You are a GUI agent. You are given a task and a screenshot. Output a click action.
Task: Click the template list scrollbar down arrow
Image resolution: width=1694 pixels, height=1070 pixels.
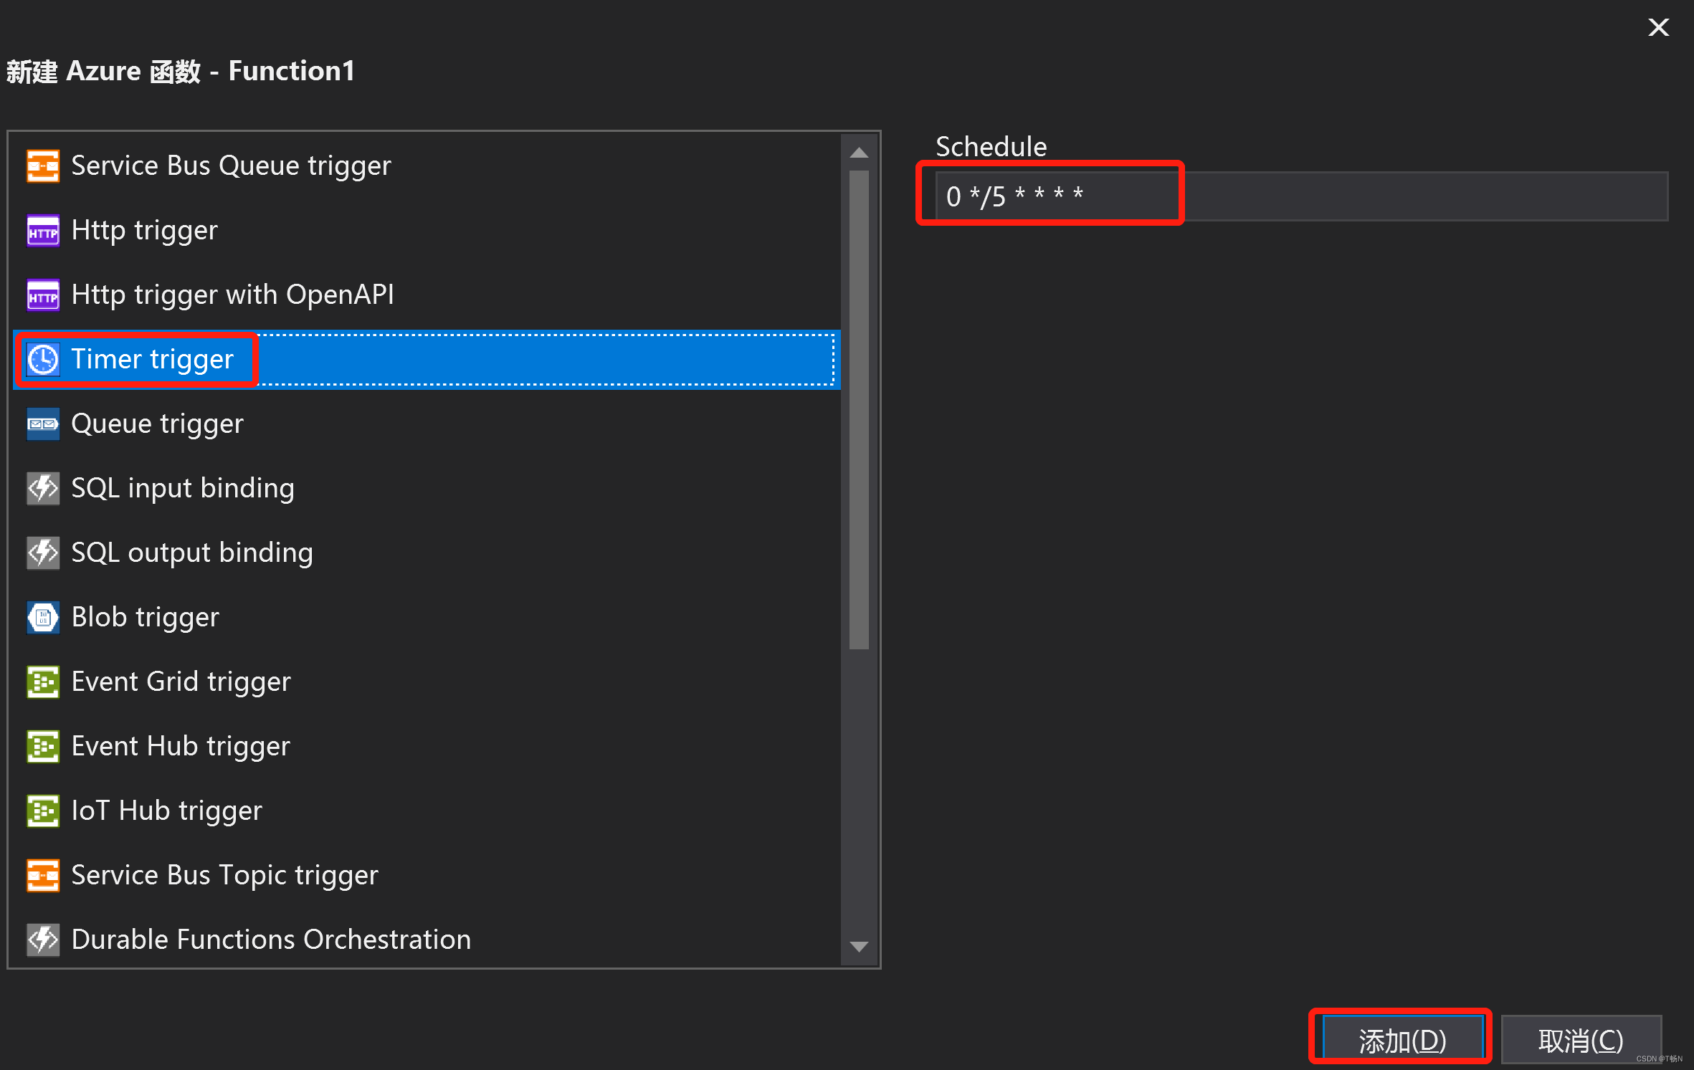point(859,947)
